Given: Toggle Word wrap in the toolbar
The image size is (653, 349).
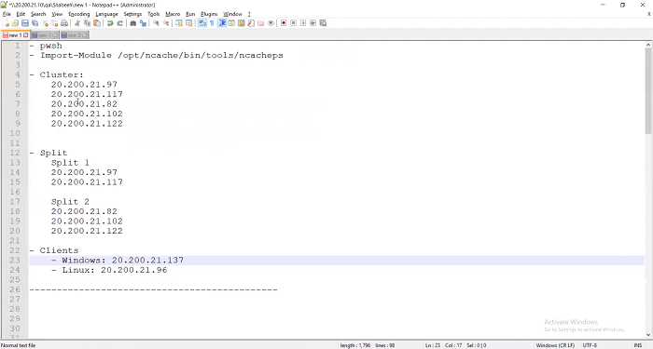Looking at the screenshot, I should (x=202, y=23).
